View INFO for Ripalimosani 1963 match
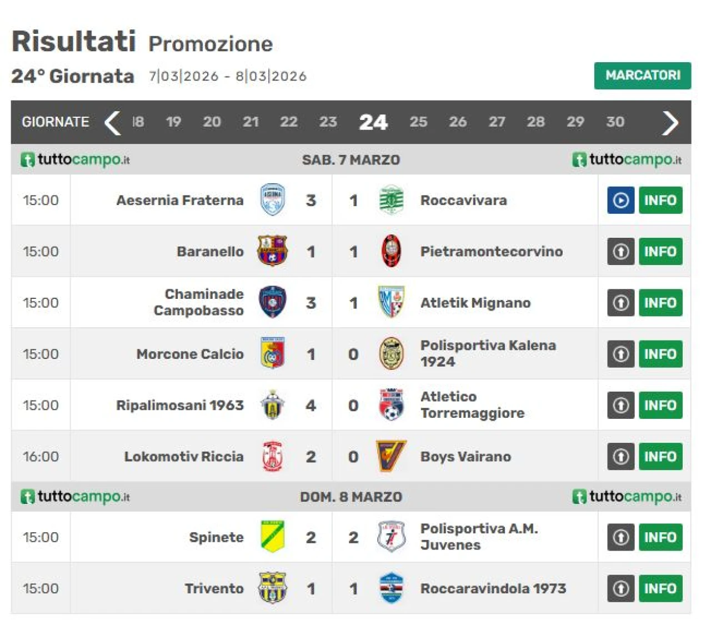Screen dimensions: 711x625 pos(660,405)
